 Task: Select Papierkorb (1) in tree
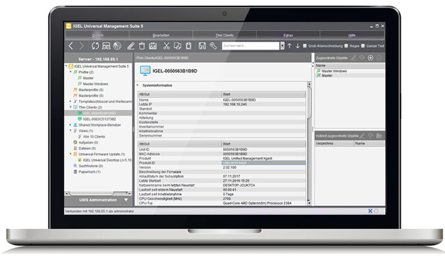tap(90, 172)
